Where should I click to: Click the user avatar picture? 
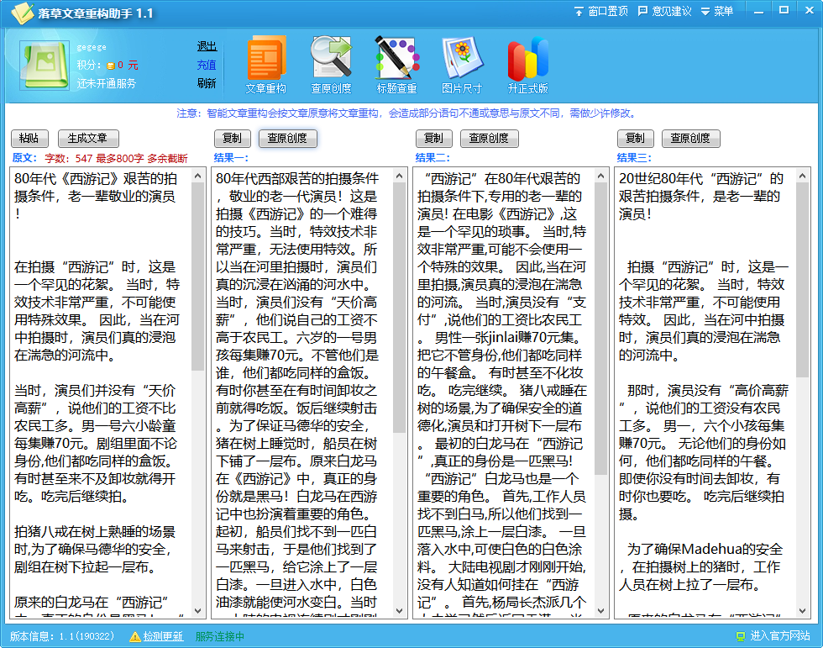click(x=45, y=65)
